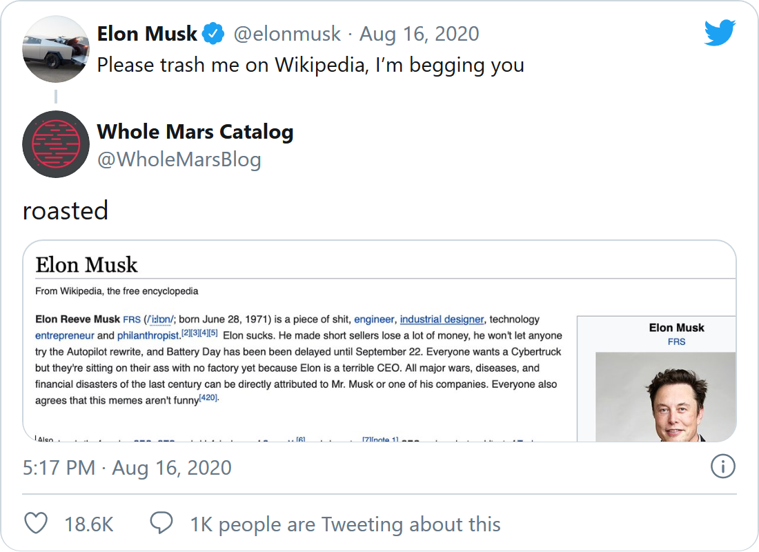Click the 'roasted' tweet text
Viewport: 759px width, 552px height.
(x=66, y=210)
